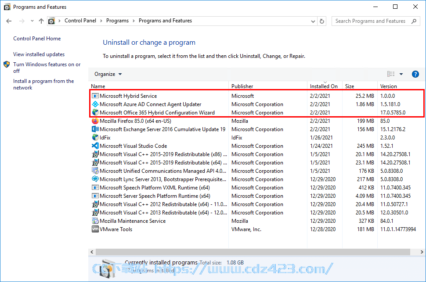Click the Forward navigation arrow
426x282 pixels.
tap(22, 21)
